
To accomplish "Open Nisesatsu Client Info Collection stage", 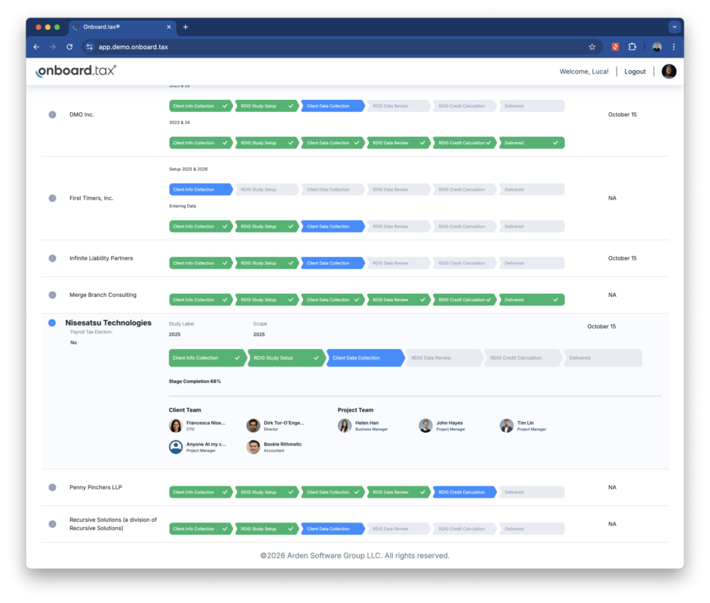I will [207, 358].
